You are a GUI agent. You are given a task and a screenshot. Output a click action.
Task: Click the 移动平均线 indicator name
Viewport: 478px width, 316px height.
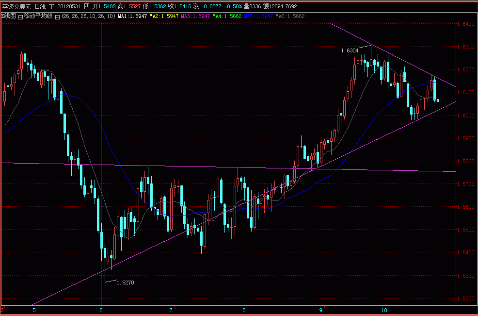38,16
